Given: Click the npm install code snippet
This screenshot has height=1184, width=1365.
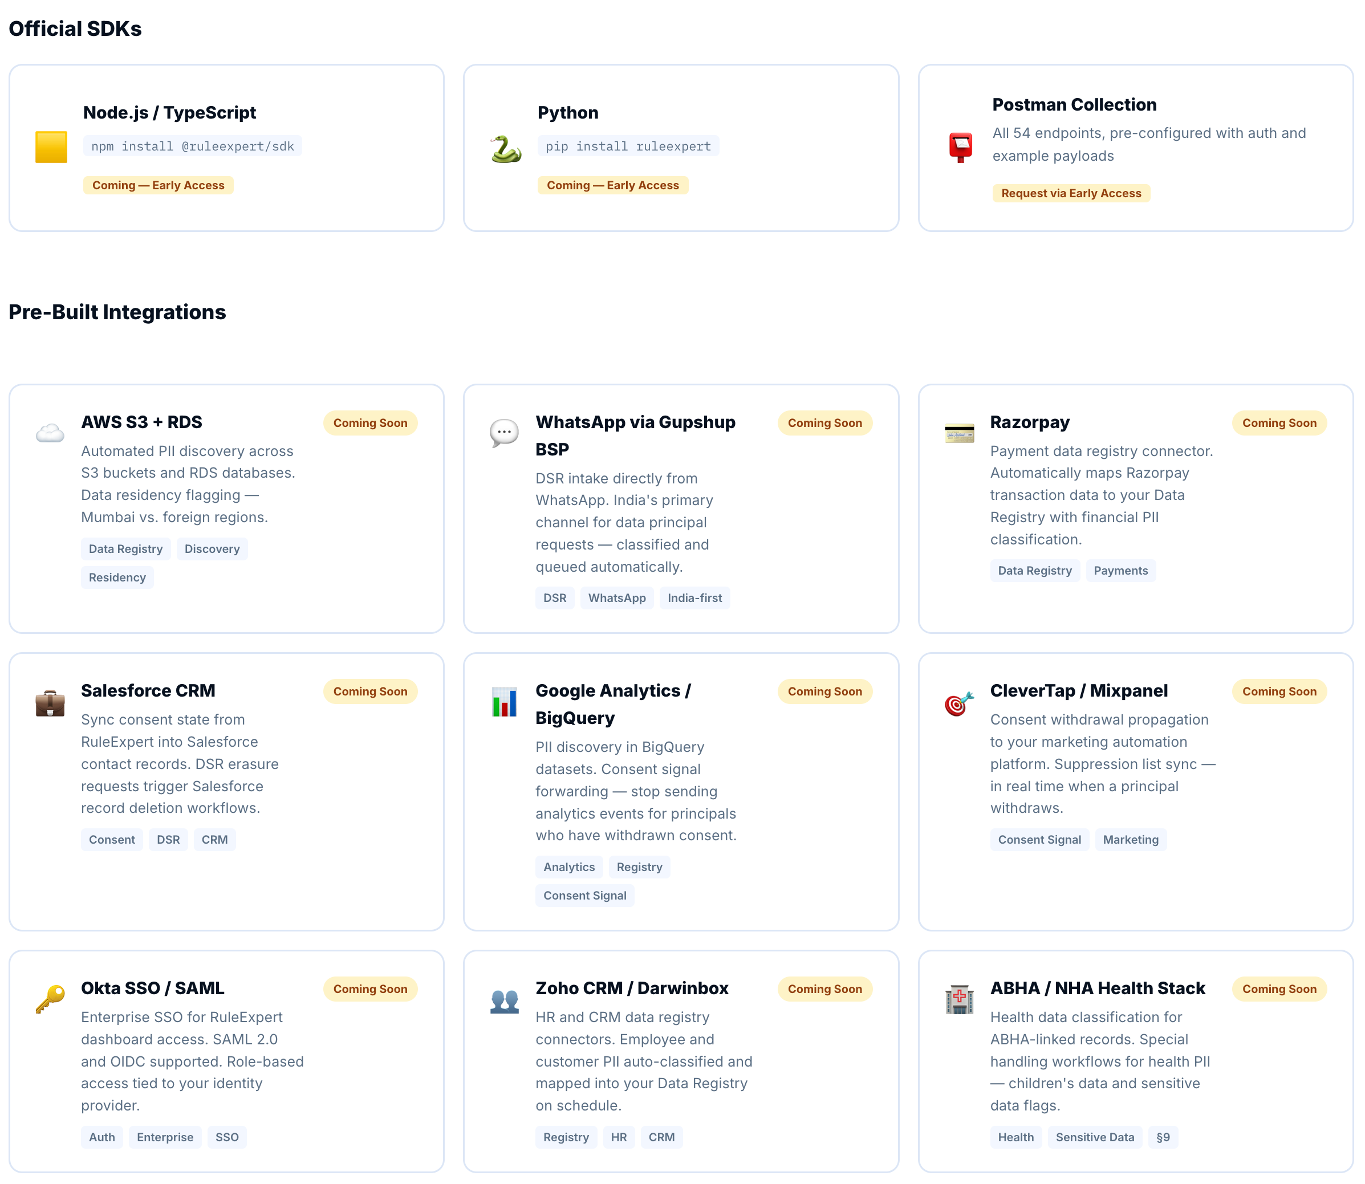Looking at the screenshot, I should [x=192, y=146].
